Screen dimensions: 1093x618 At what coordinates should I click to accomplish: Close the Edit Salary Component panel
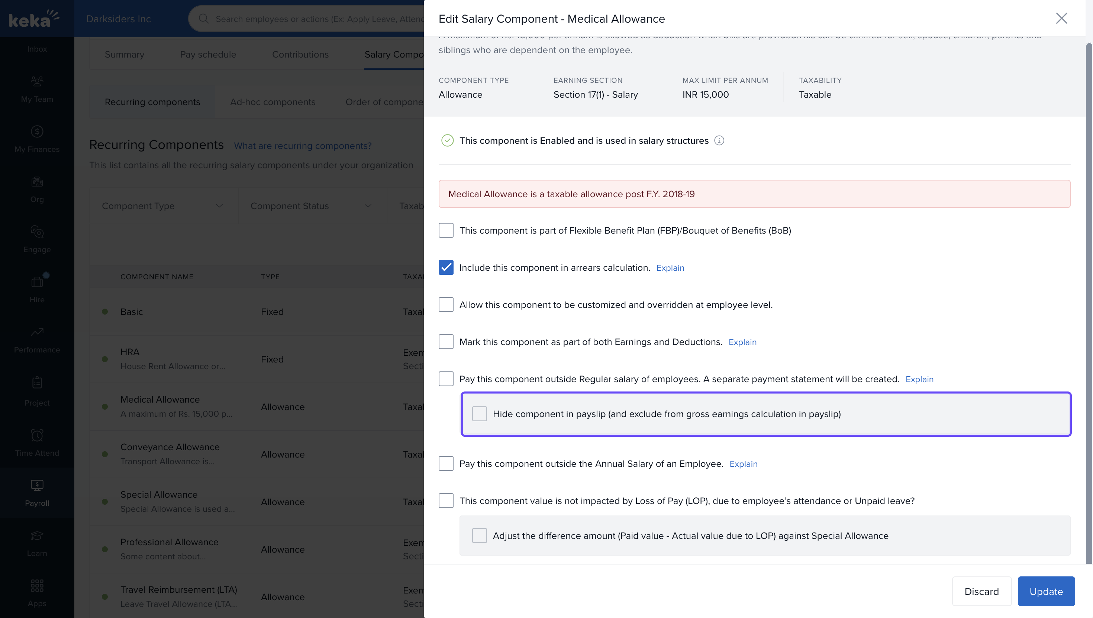(x=1061, y=18)
